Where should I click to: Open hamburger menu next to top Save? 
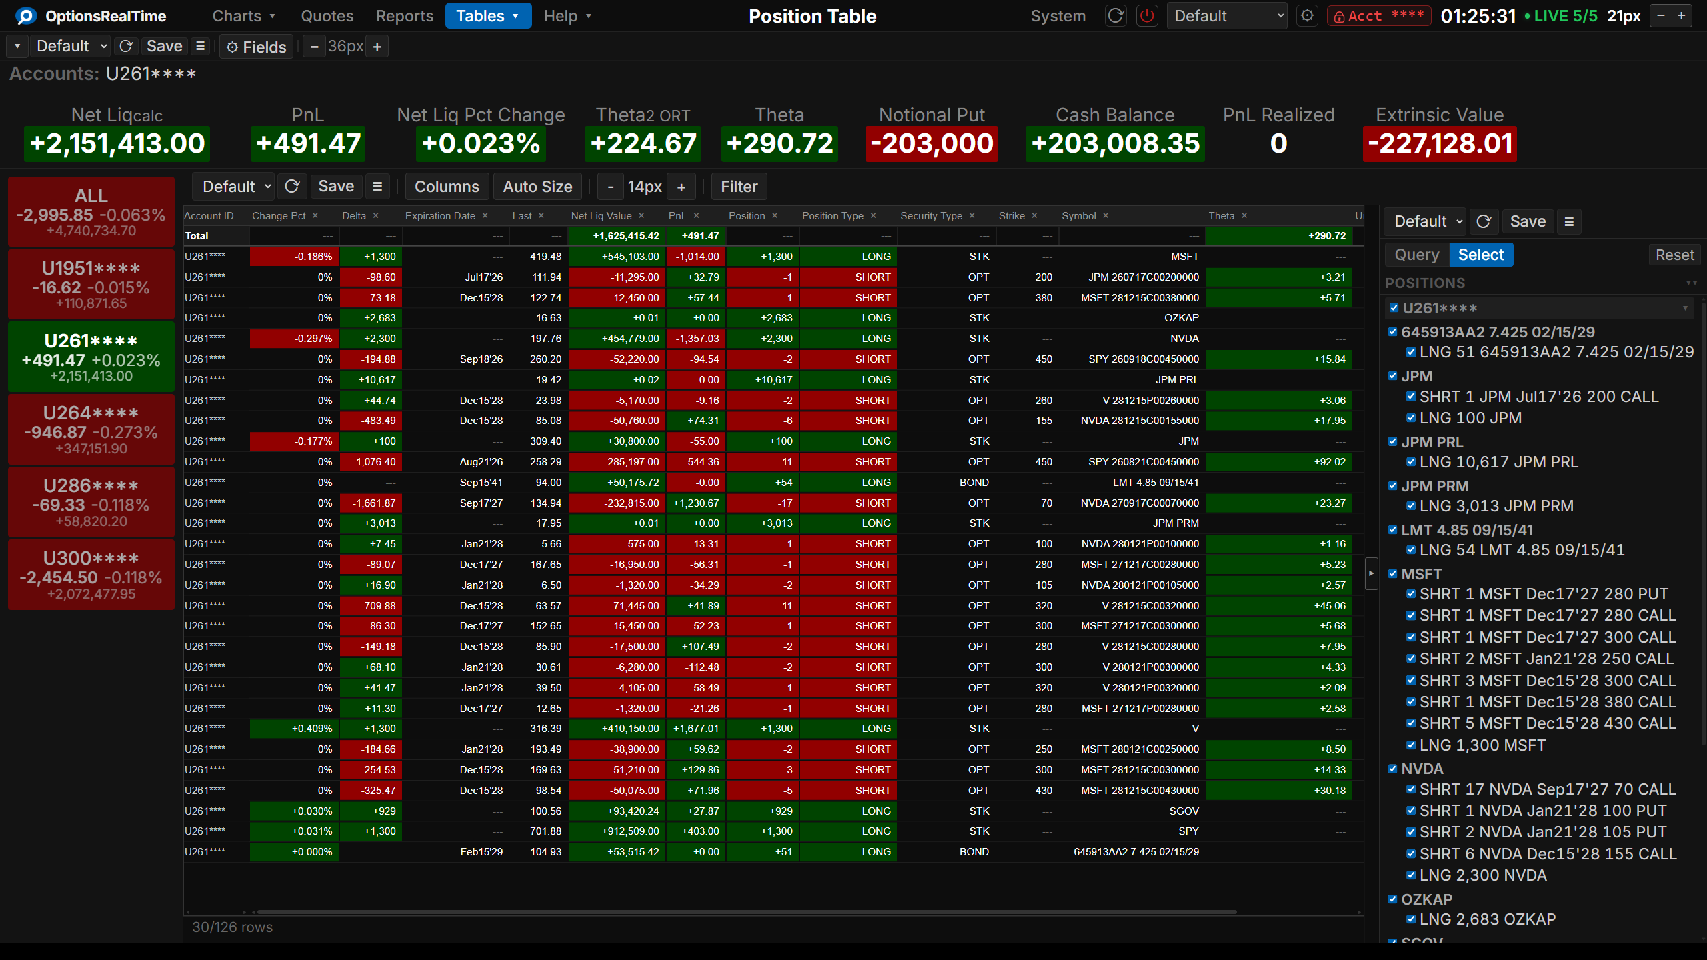tap(200, 46)
